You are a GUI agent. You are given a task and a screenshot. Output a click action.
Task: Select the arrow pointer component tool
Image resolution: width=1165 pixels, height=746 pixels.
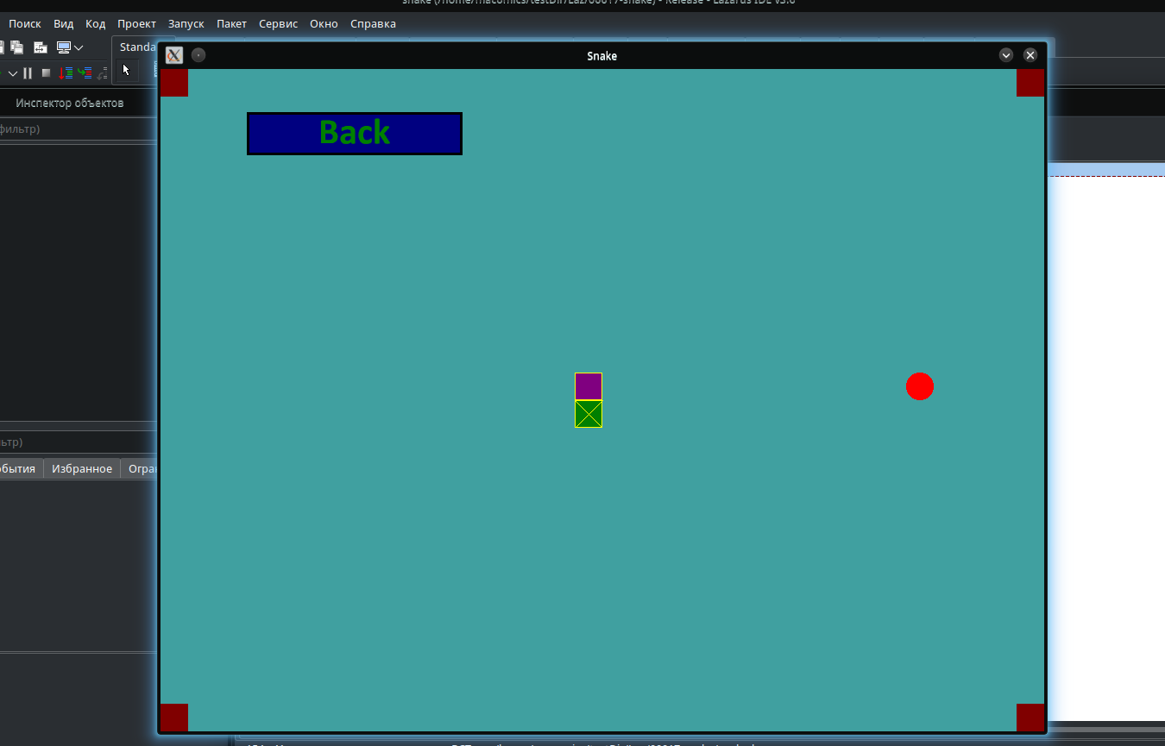point(126,70)
